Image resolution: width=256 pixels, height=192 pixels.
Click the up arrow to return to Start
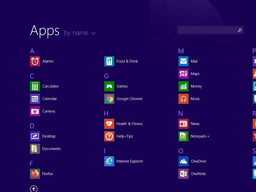[x=34, y=189]
